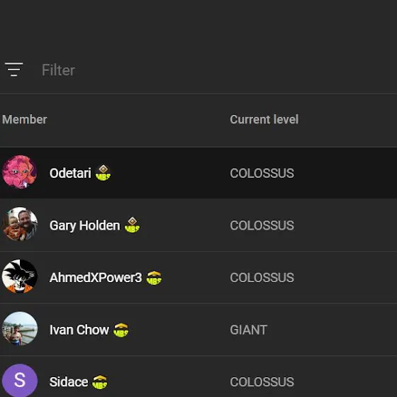This screenshot has width=397, height=397.
Task: Select the AhmedXPower3 member name
Action: point(96,277)
